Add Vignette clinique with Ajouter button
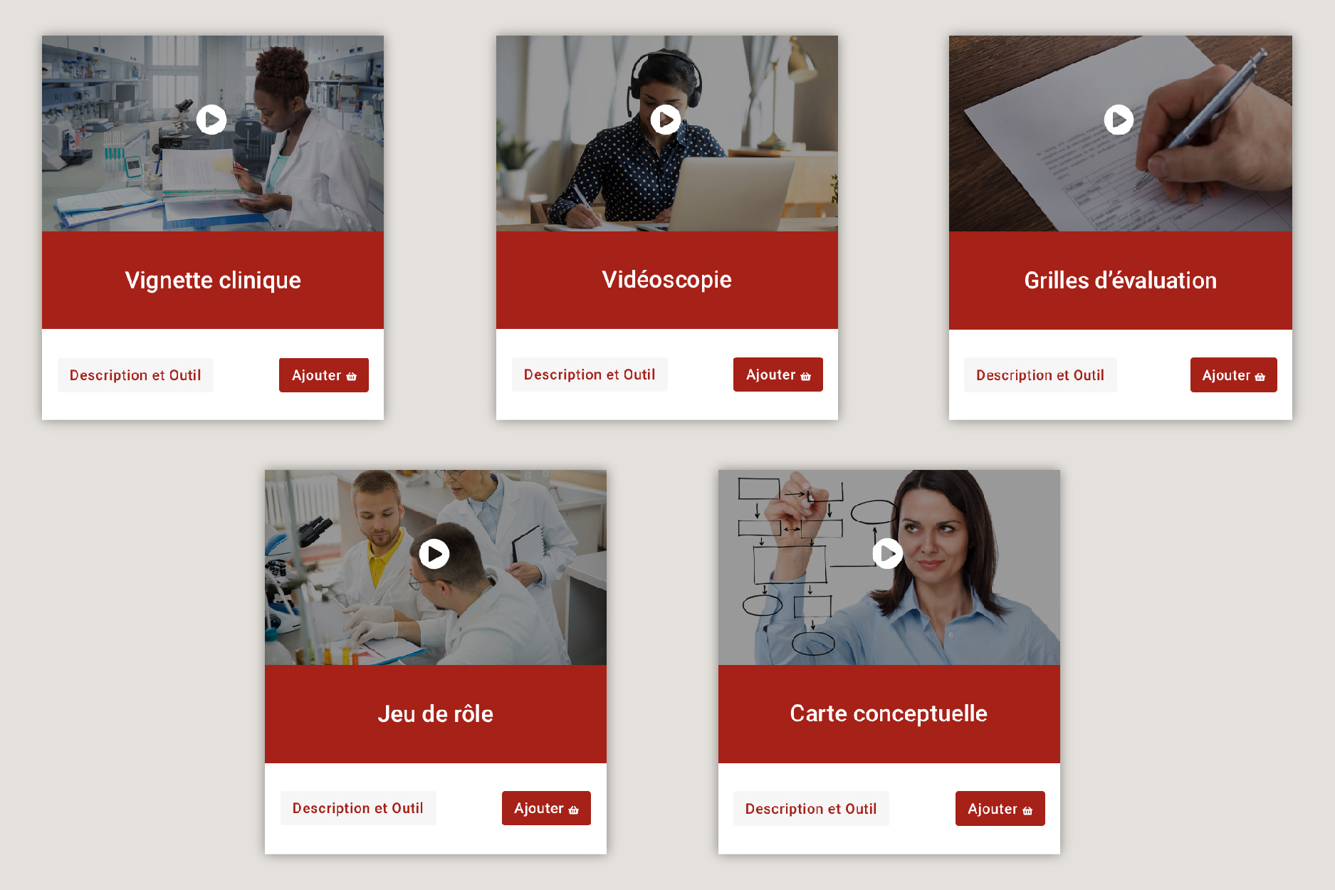The height and width of the screenshot is (890, 1335). tap(324, 375)
